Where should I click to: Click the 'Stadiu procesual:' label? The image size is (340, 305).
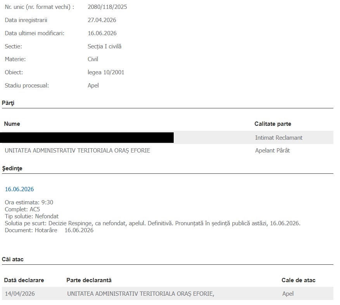point(27,86)
